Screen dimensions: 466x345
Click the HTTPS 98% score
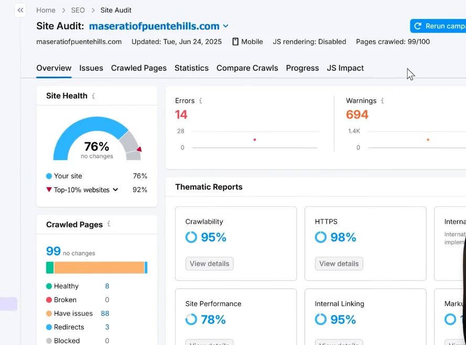pos(343,237)
